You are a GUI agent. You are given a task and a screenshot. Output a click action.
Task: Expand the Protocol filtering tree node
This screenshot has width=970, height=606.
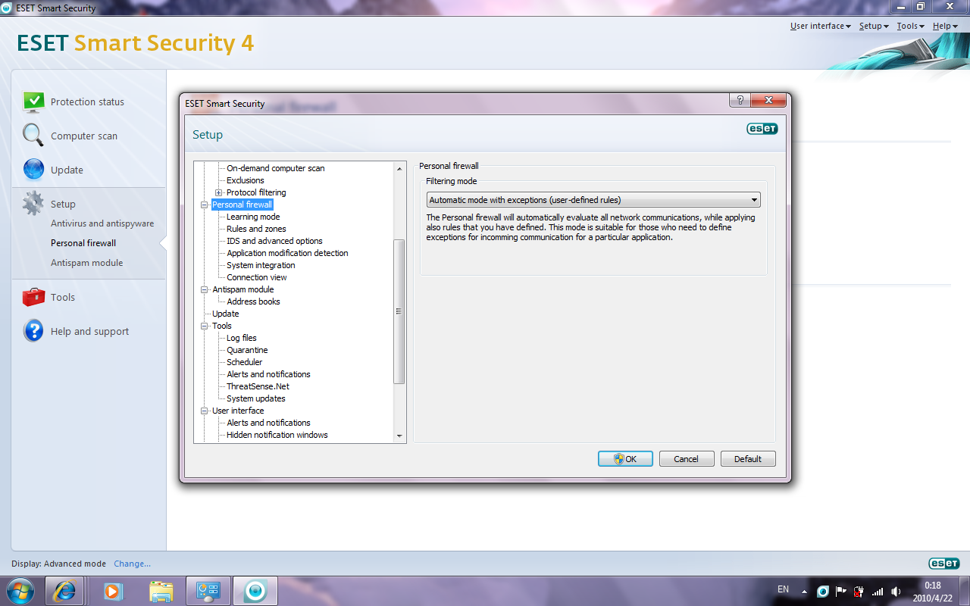click(x=218, y=192)
